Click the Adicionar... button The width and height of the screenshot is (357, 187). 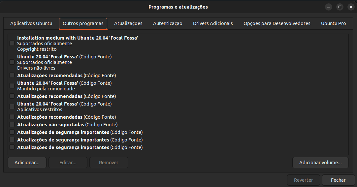click(27, 163)
